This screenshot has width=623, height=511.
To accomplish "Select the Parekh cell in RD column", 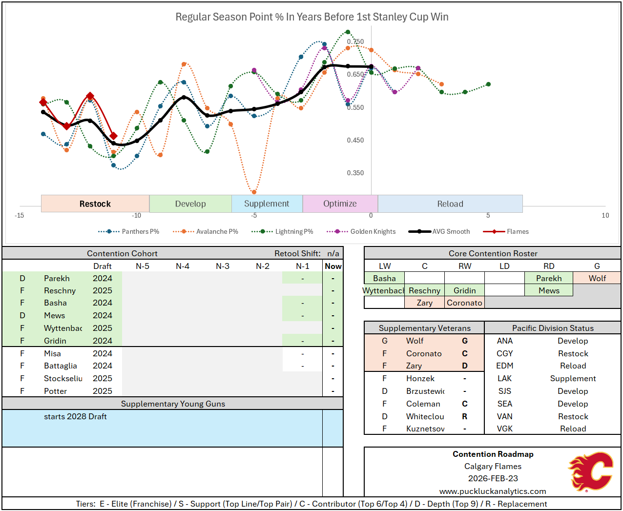I will (549, 278).
